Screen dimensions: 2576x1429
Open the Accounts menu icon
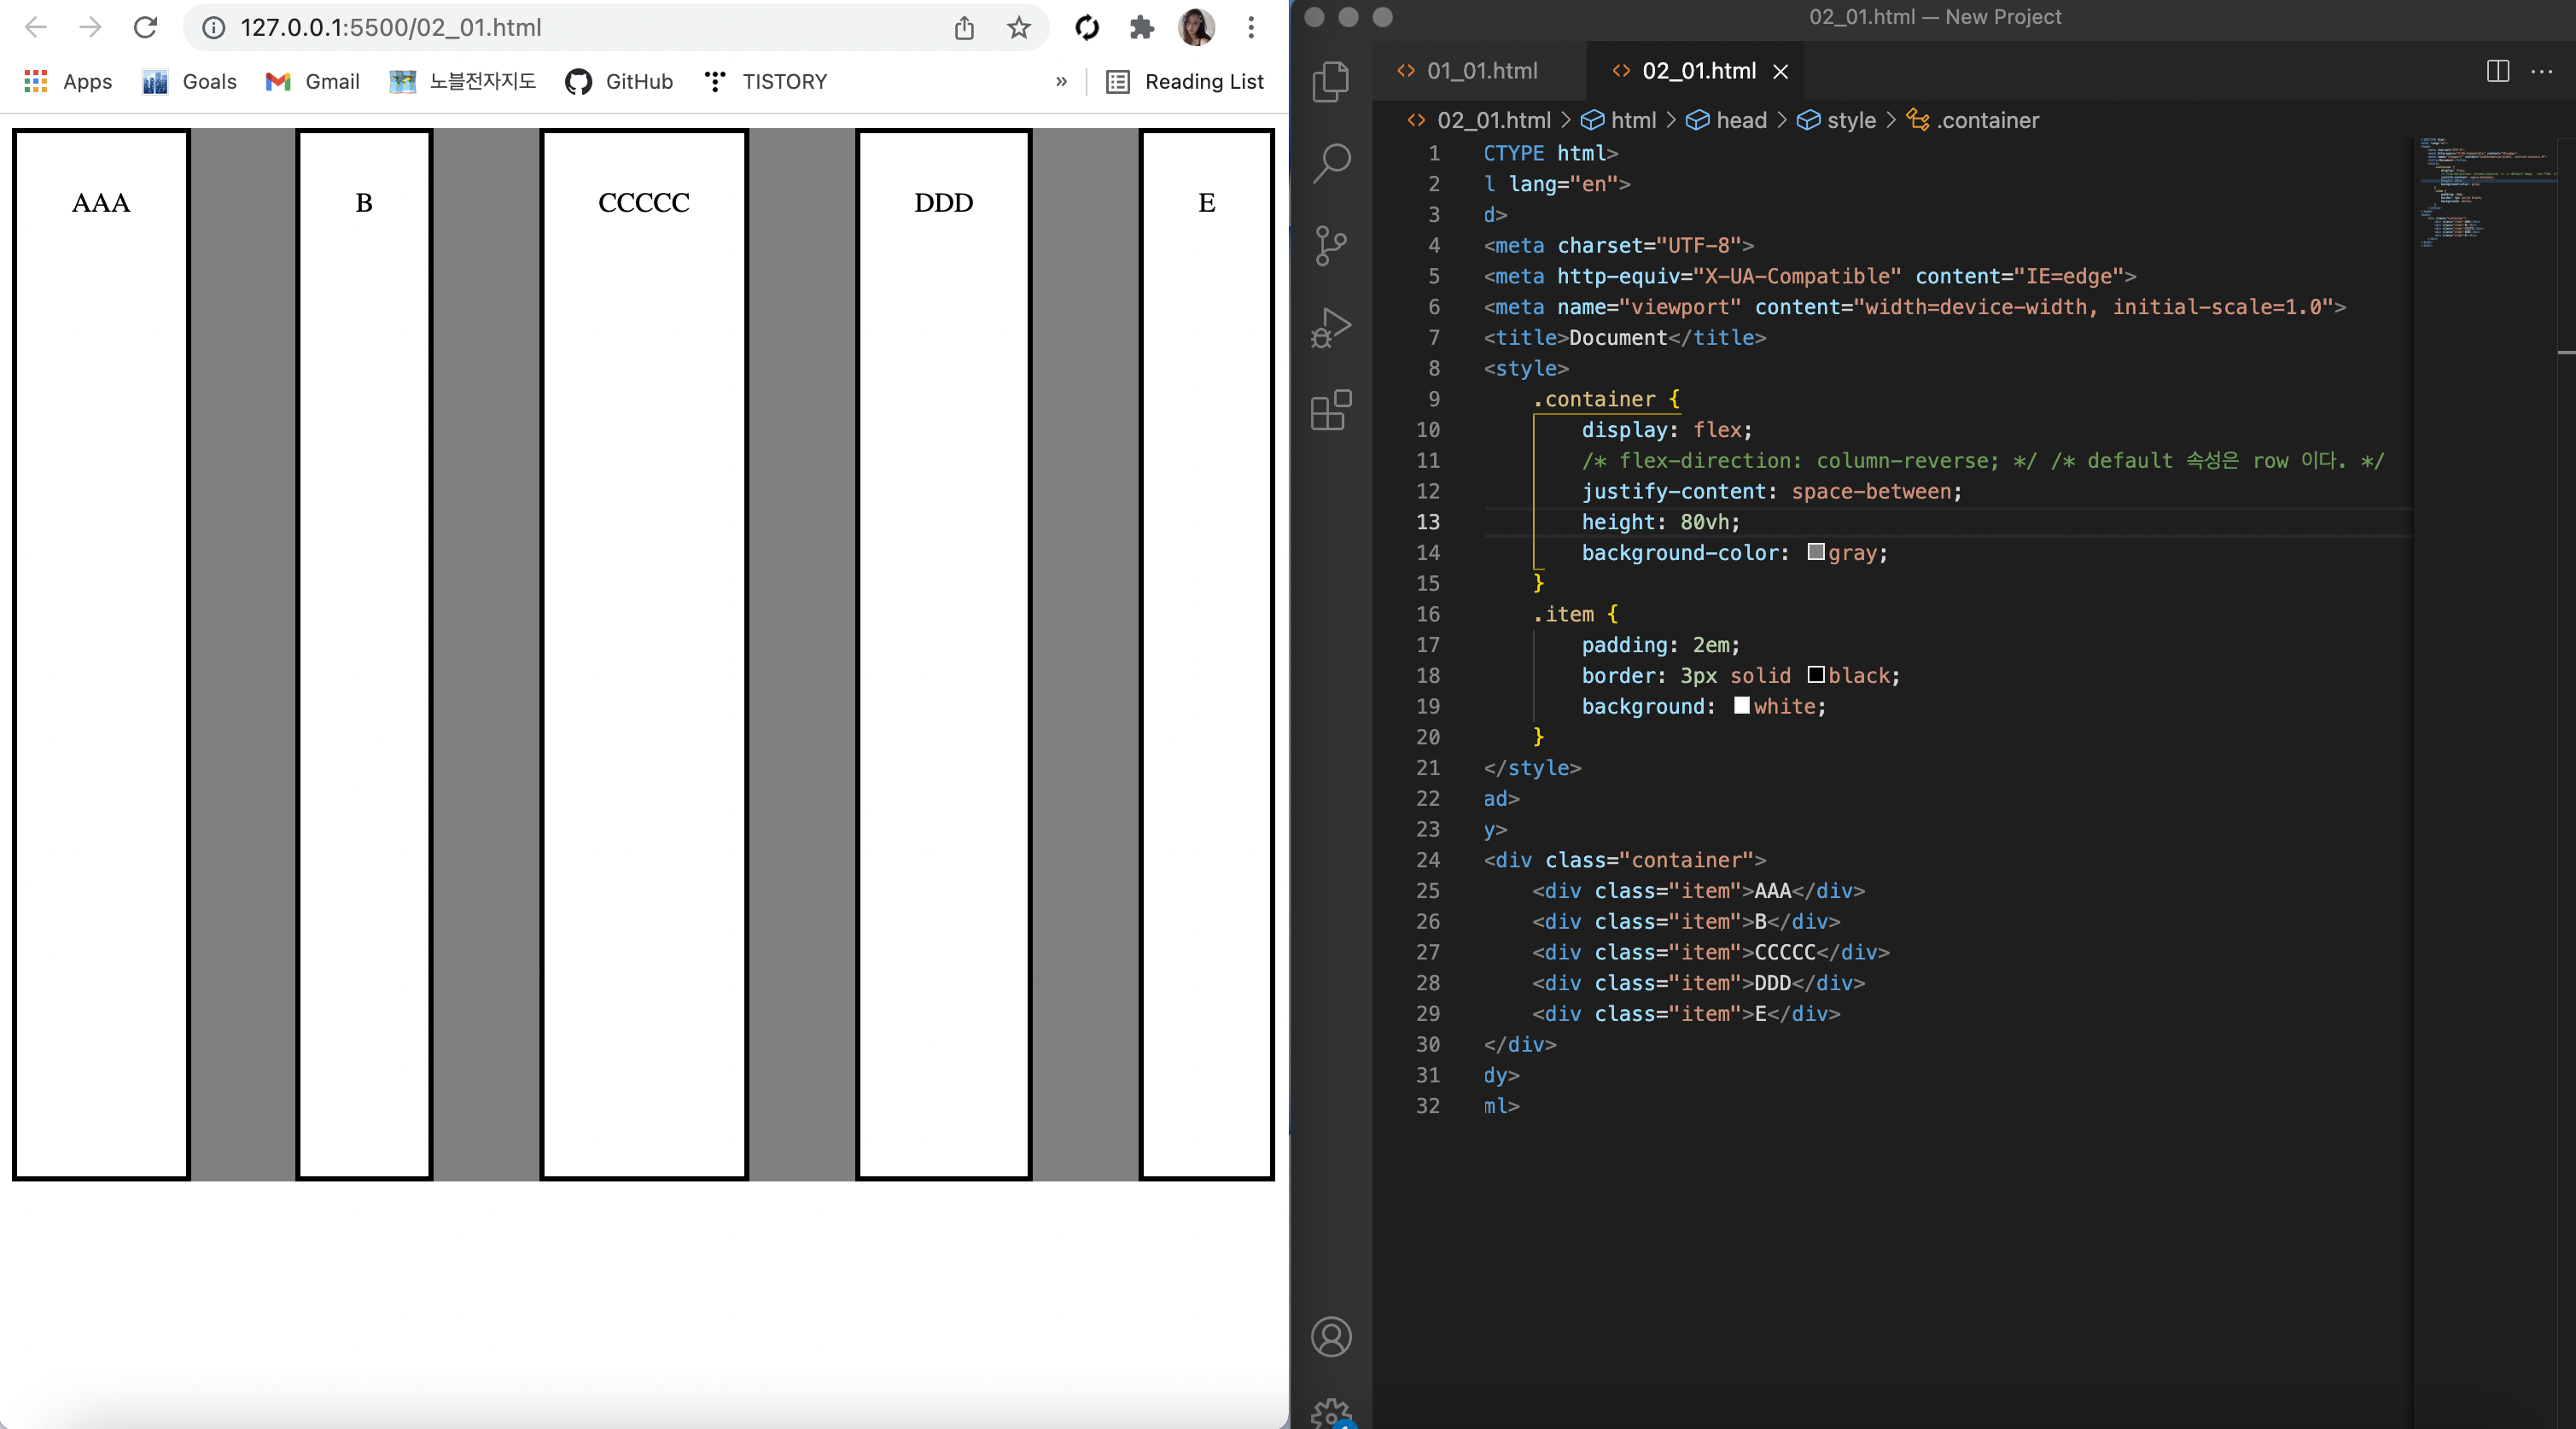1330,1337
